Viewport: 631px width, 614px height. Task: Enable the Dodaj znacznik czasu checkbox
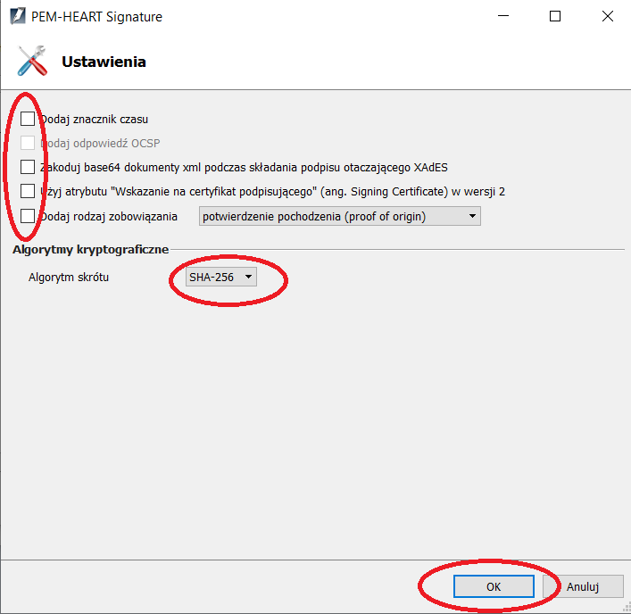coord(28,119)
